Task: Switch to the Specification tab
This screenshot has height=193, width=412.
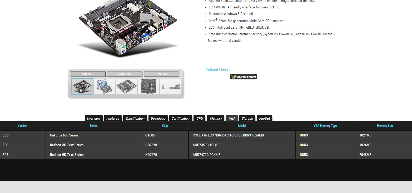Action: [135, 118]
